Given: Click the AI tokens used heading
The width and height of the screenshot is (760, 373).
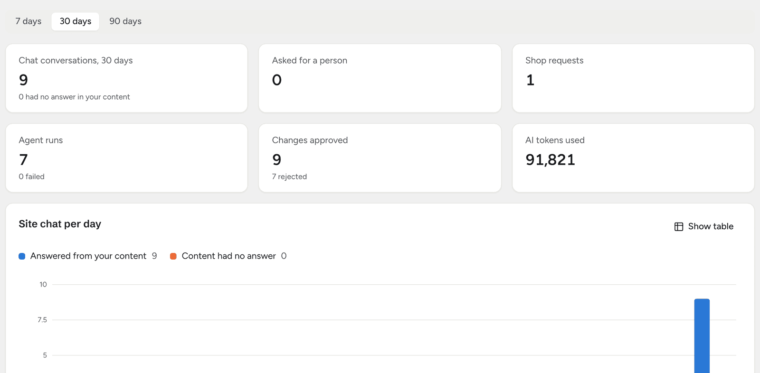Looking at the screenshot, I should click(x=555, y=140).
